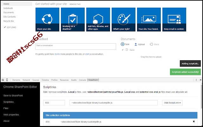This screenshot has width=203, height=127.
Task: Click the pencil icon beside EDIT LINKS
Action: pos(5,27)
